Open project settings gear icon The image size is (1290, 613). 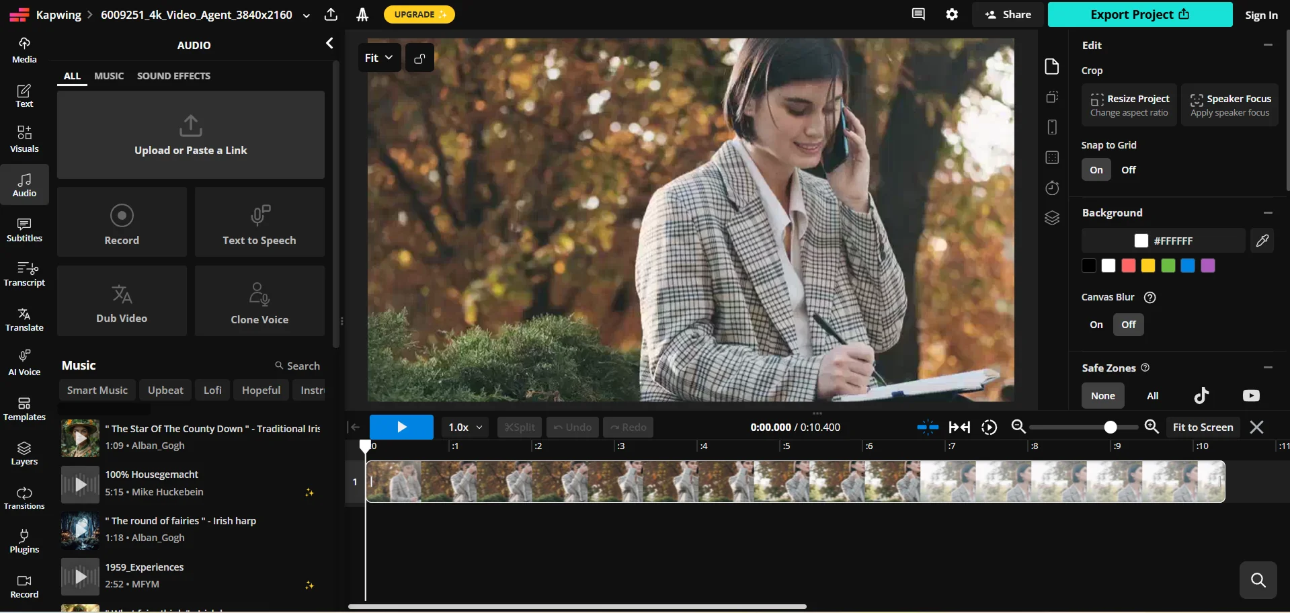pos(952,14)
